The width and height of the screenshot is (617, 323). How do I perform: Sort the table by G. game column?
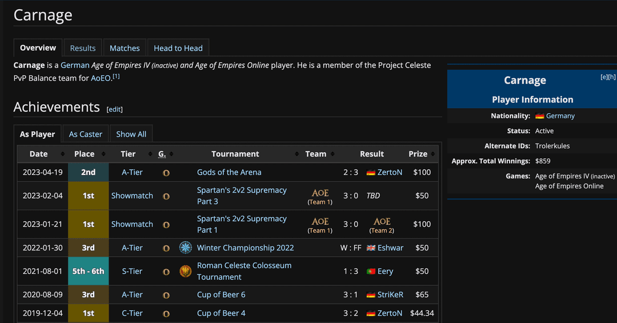(x=171, y=154)
